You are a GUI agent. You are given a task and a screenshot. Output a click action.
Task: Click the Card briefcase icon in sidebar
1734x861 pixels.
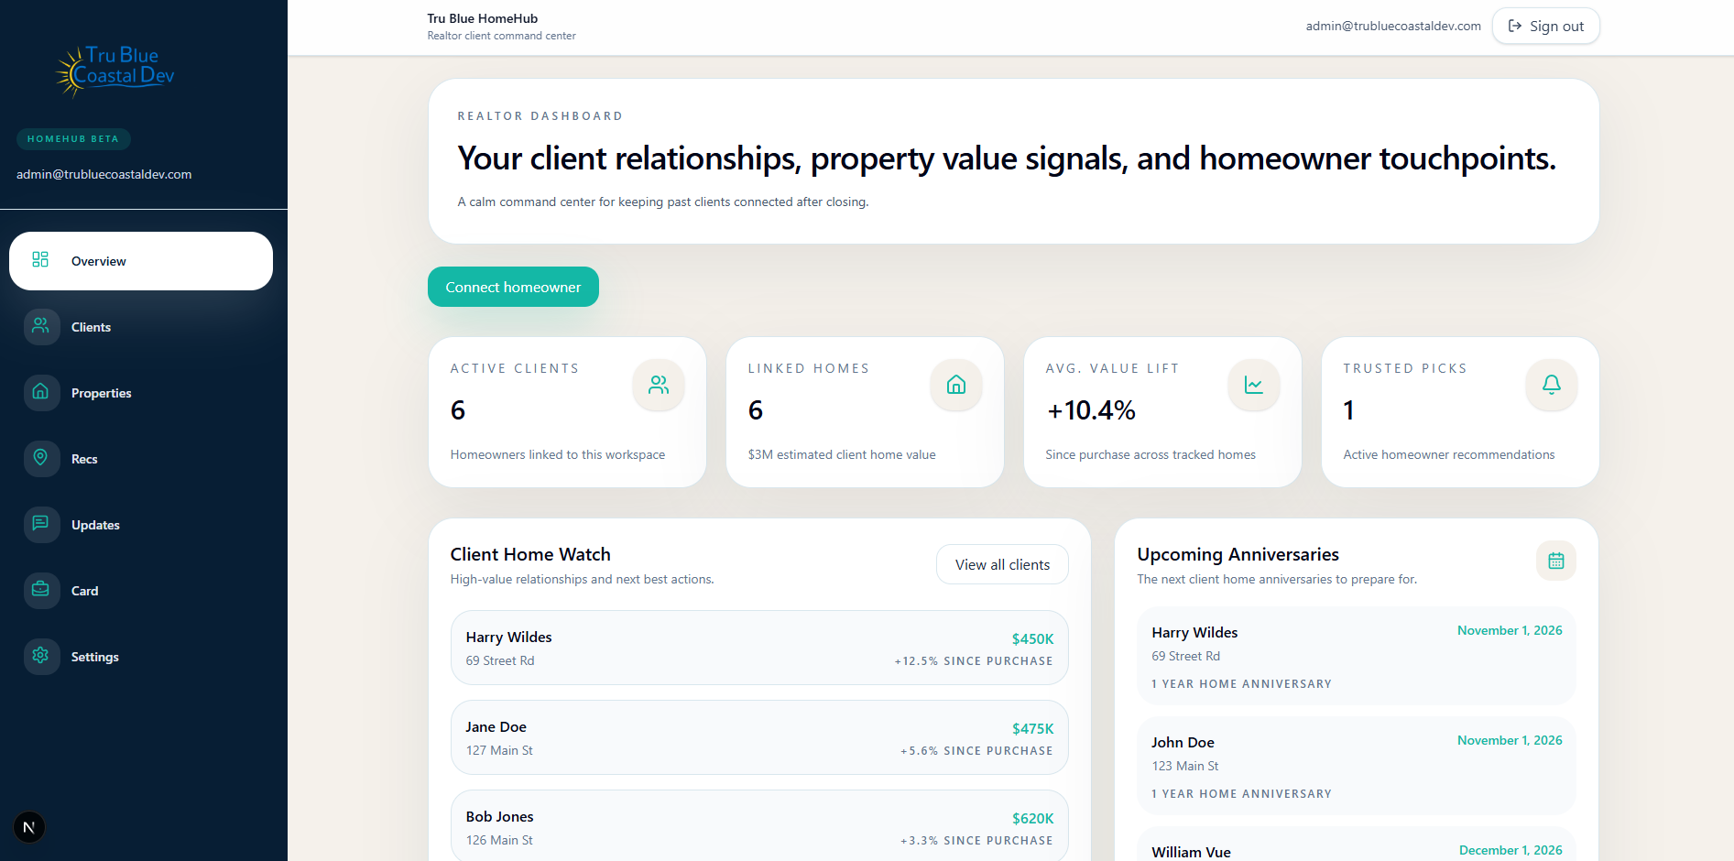tap(41, 590)
